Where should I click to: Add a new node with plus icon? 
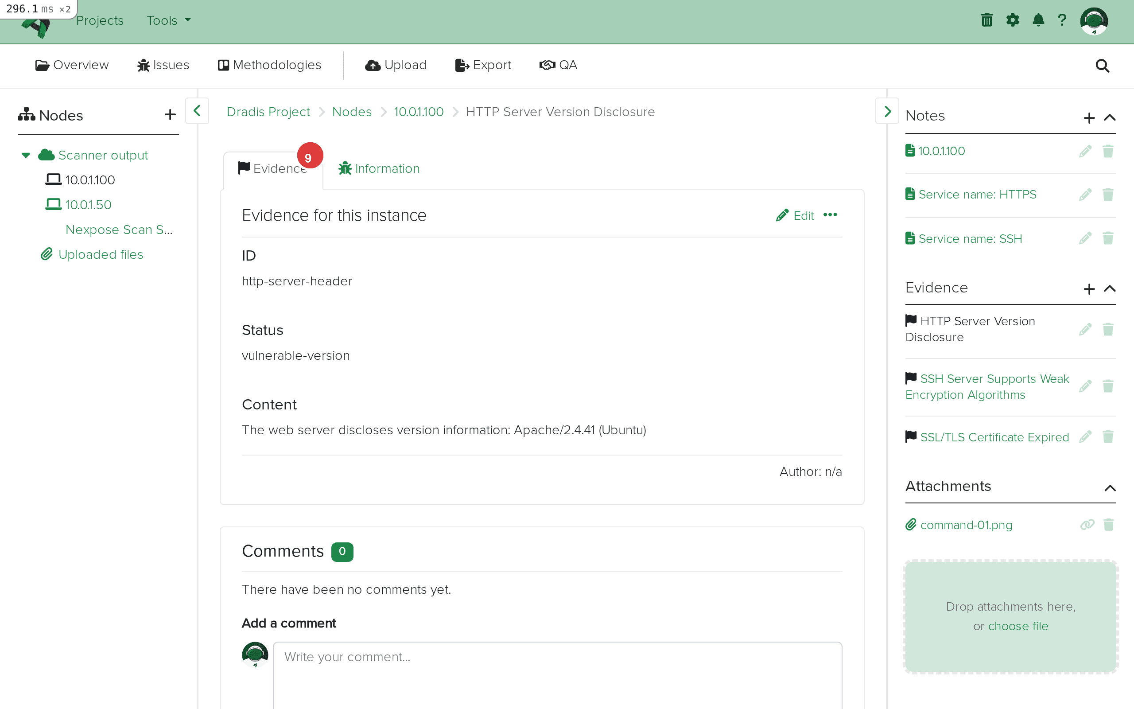click(x=170, y=115)
